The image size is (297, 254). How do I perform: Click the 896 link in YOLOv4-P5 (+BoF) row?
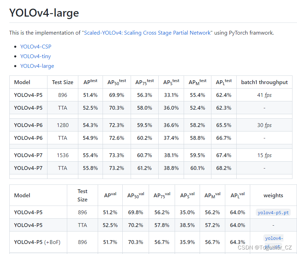(x=82, y=242)
